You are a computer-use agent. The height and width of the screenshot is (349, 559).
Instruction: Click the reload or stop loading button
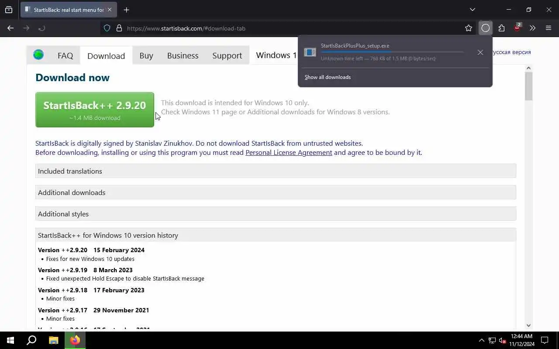[x=42, y=28]
